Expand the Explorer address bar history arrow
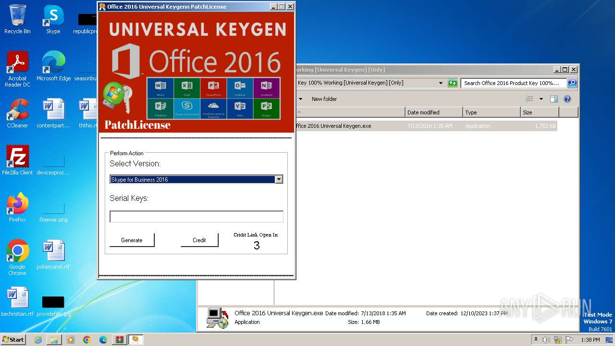This screenshot has height=346, width=615. pyautogui.click(x=441, y=83)
